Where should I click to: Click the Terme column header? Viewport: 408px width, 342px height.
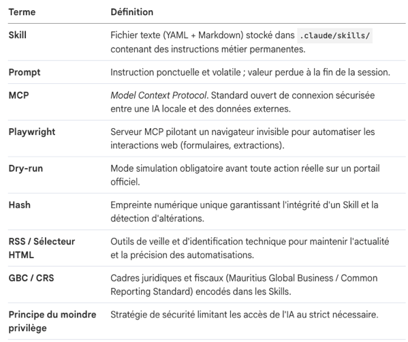(x=22, y=12)
